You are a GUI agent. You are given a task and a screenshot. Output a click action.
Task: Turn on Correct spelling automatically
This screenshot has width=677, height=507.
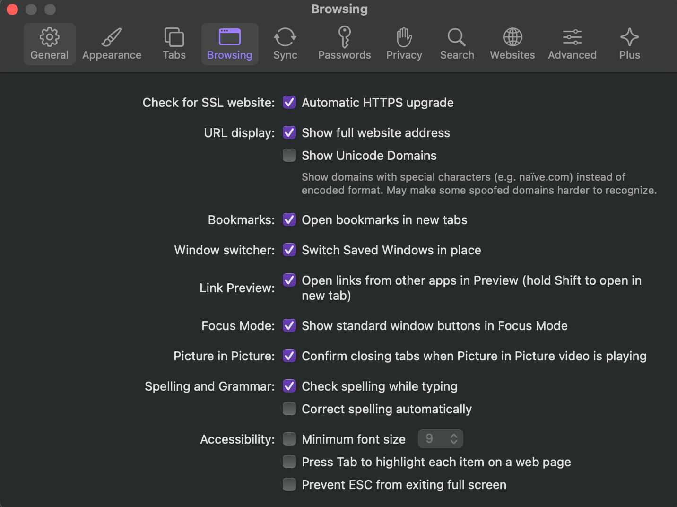click(289, 409)
